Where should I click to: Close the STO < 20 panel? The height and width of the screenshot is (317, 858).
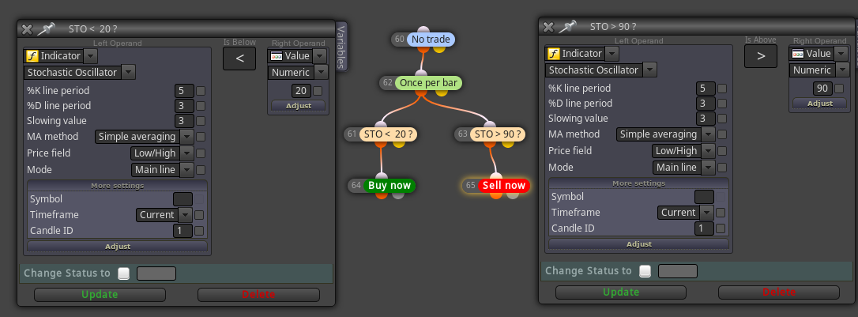click(27, 29)
